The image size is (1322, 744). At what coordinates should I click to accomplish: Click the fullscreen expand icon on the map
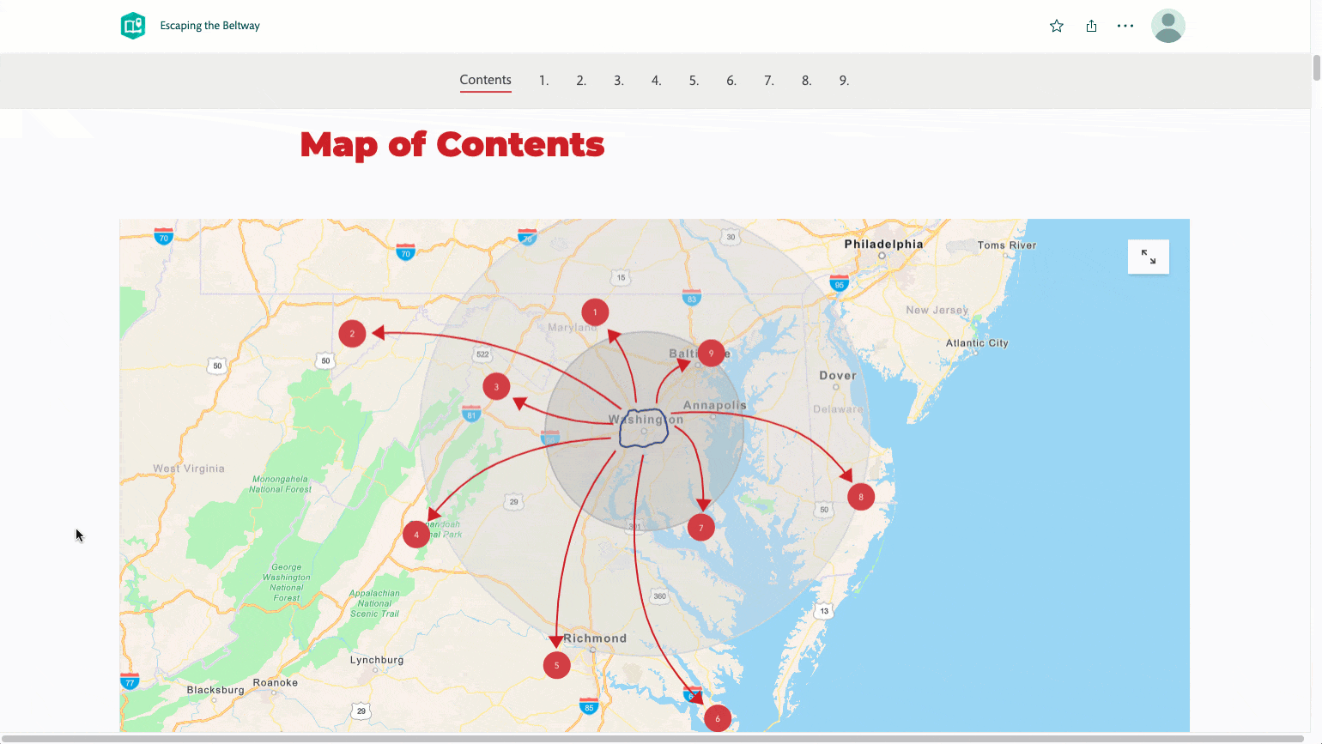tap(1148, 256)
